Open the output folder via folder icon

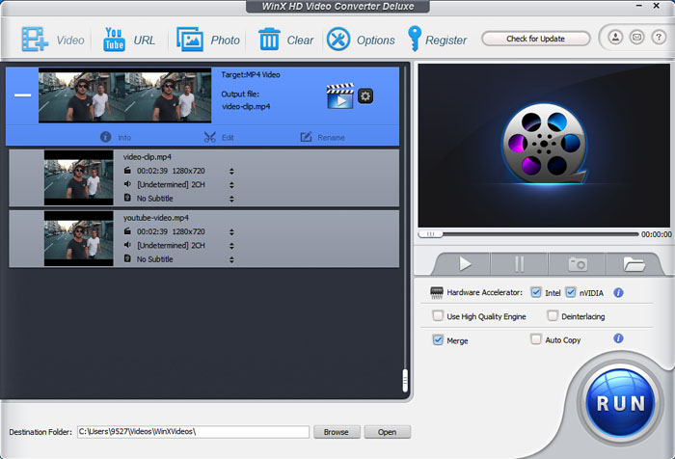coord(634,264)
